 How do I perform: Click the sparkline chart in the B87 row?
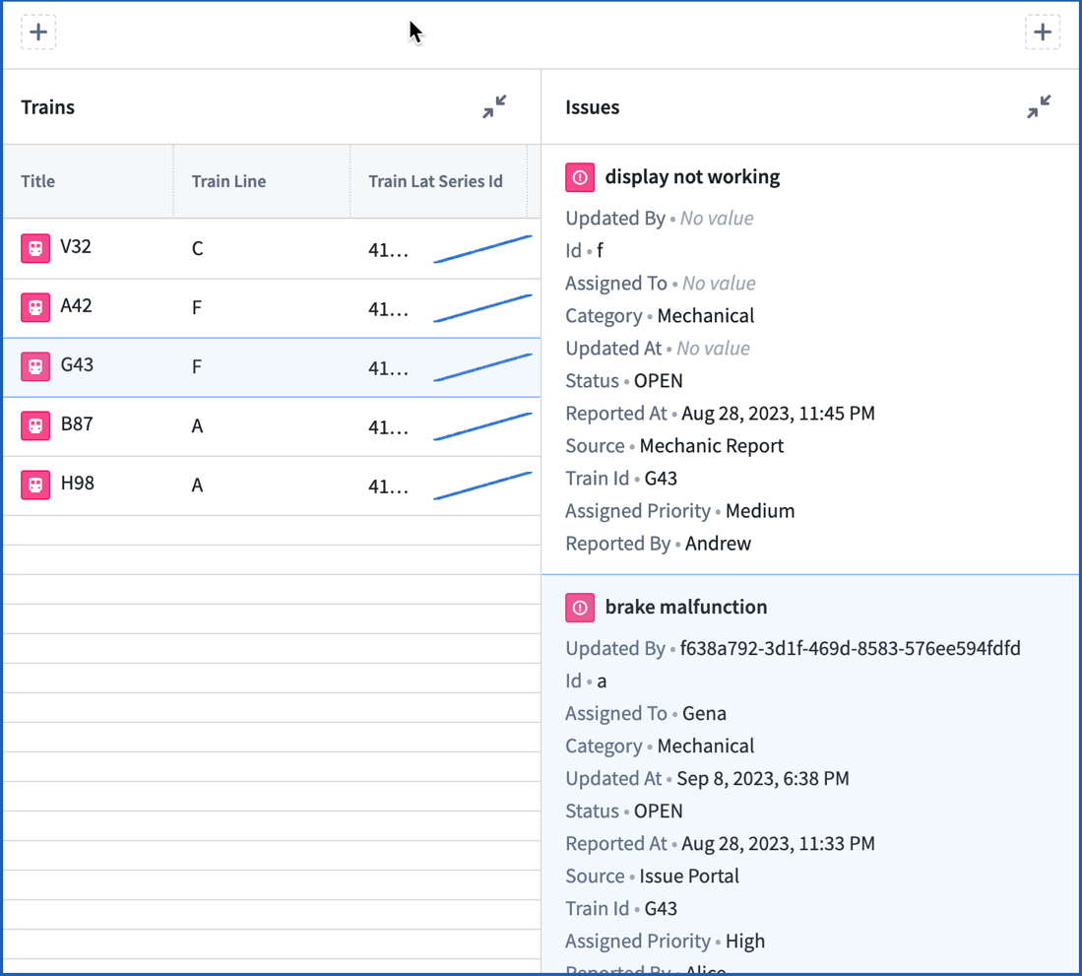(482, 426)
